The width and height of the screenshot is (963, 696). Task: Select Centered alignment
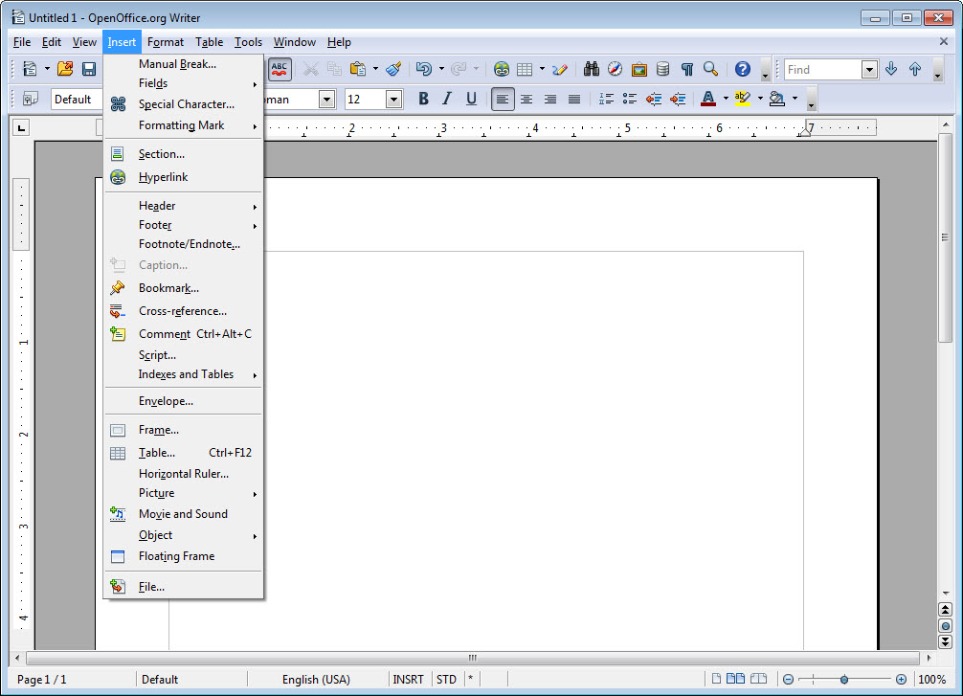click(526, 99)
